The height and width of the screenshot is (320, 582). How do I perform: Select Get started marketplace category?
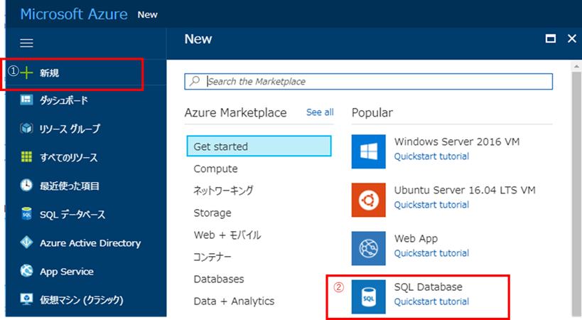[259, 146]
